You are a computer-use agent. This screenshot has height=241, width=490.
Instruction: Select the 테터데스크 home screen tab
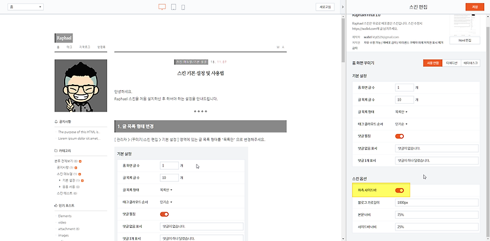click(470, 63)
